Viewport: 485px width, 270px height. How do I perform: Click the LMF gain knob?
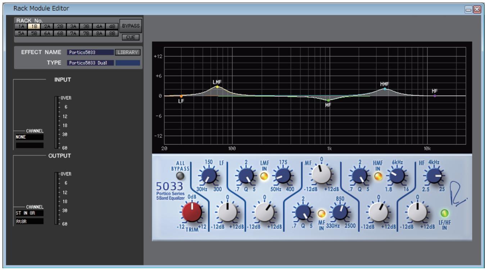click(265, 212)
